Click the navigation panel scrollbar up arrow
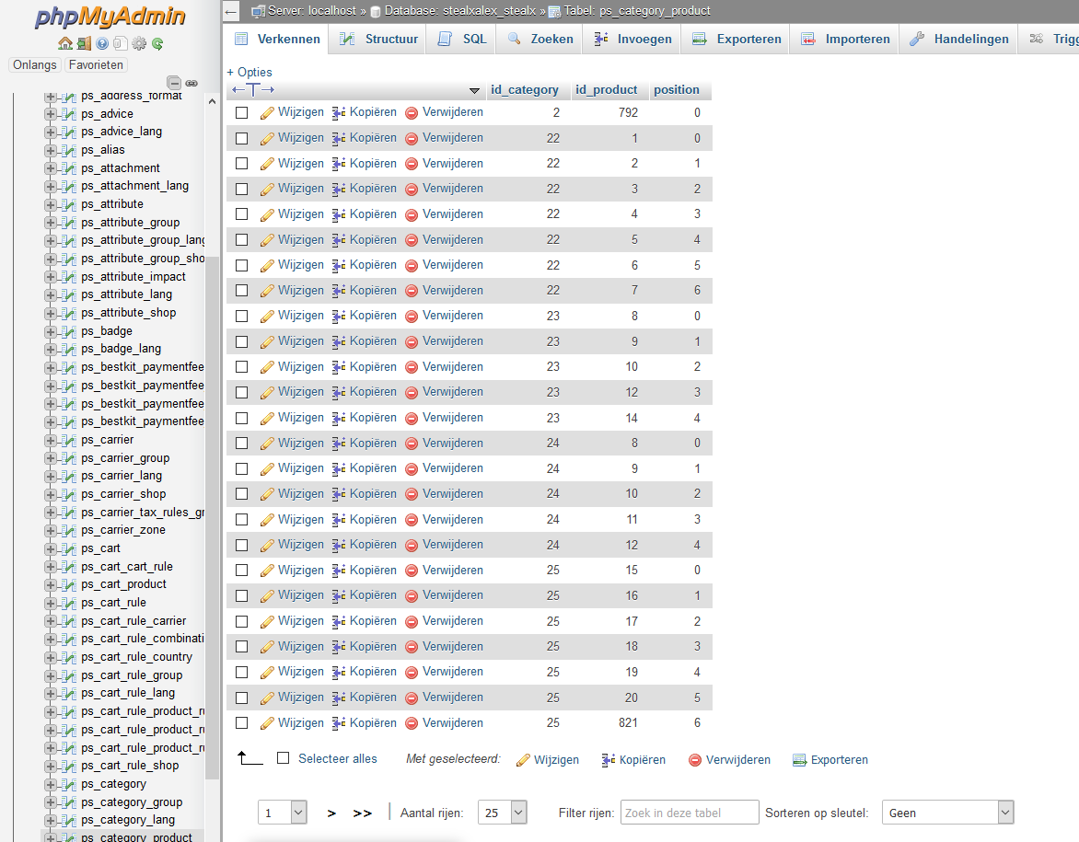 (x=212, y=101)
